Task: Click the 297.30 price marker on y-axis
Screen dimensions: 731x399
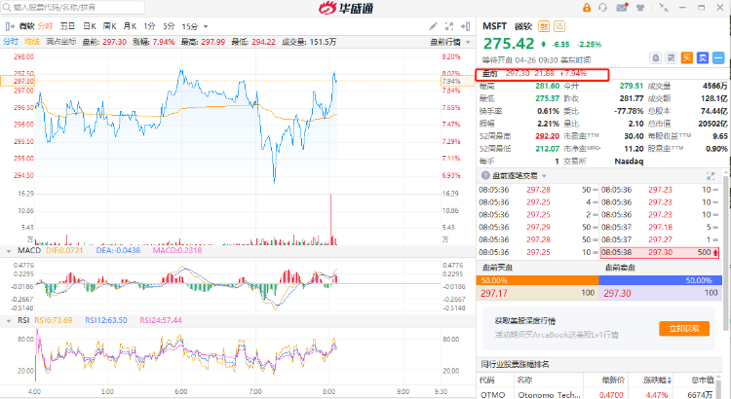Action: [x=17, y=81]
